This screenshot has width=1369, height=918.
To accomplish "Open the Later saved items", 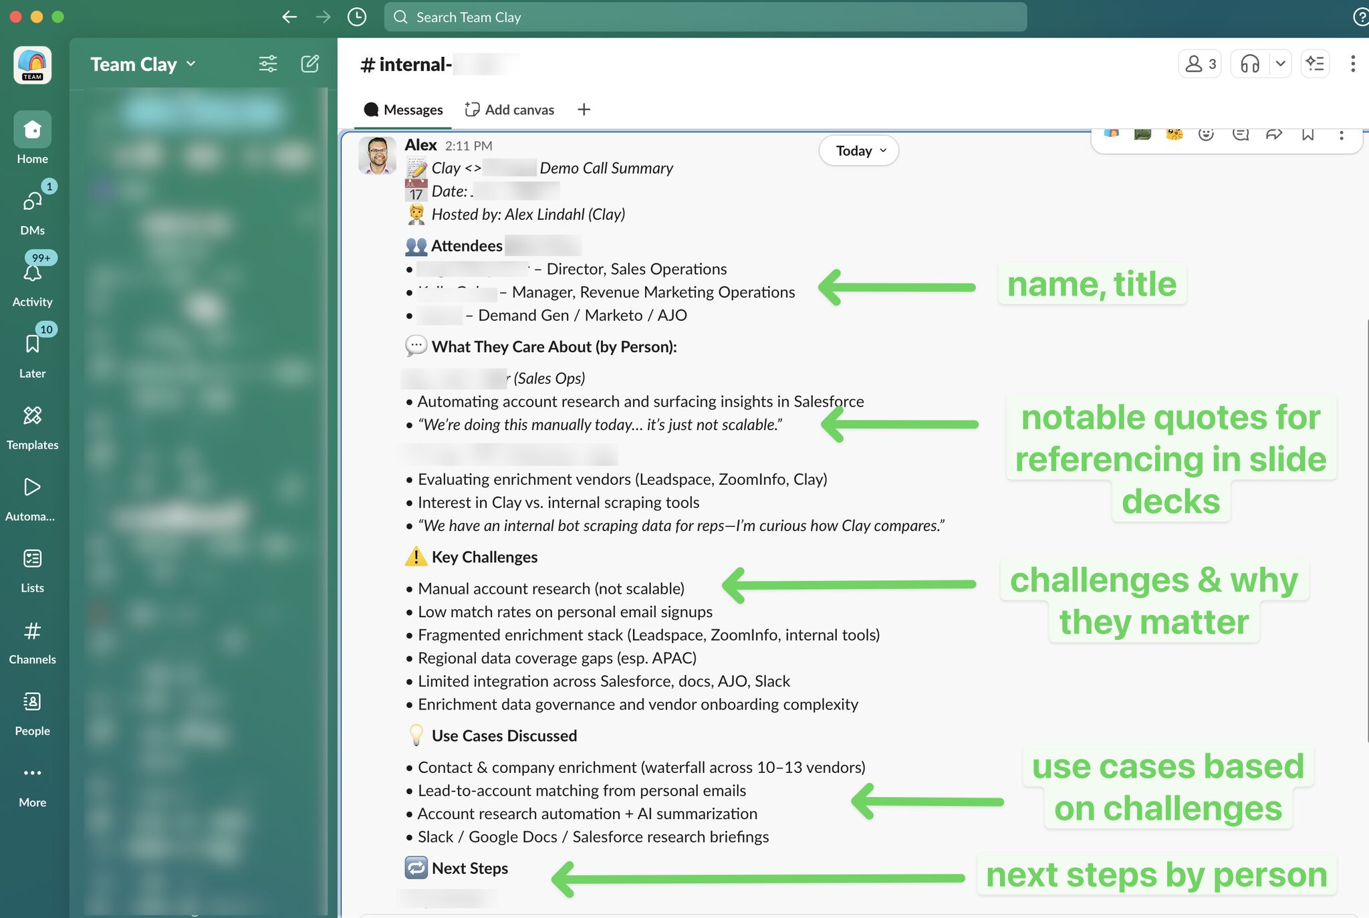I will (x=32, y=352).
